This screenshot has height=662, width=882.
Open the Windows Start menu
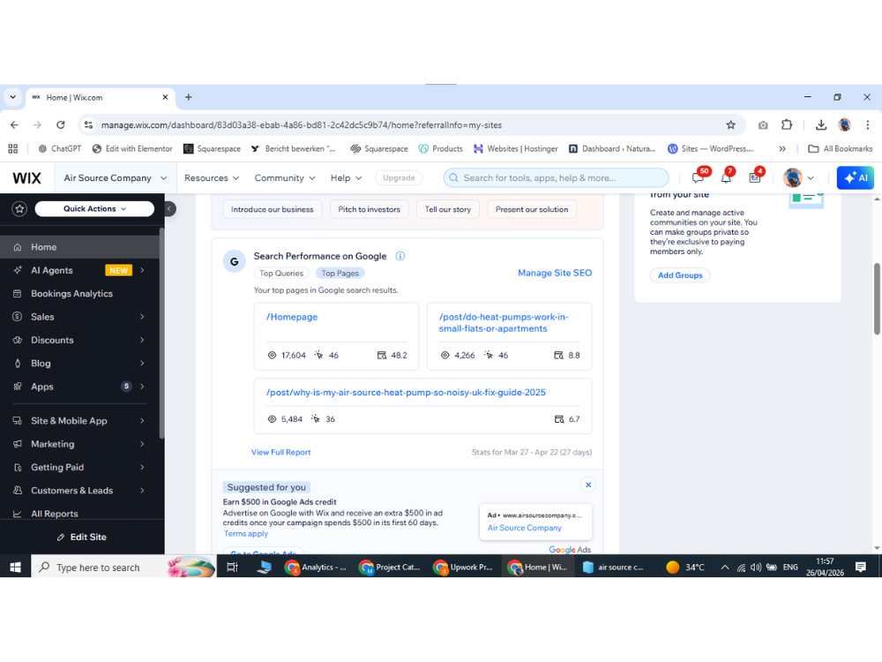15,567
